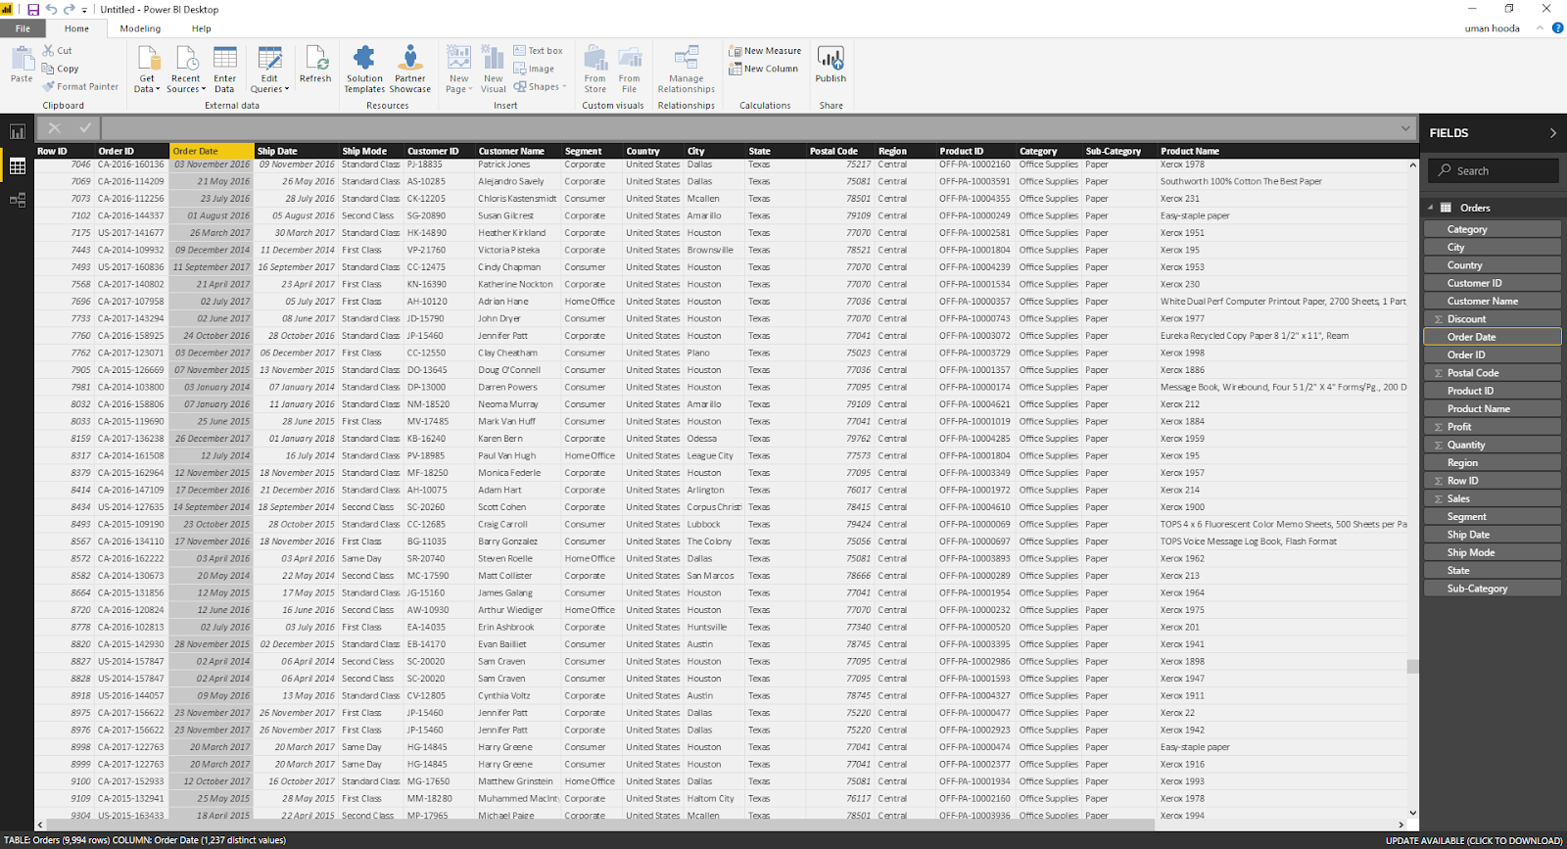This screenshot has width=1567, height=849.
Task: Open the File tab
Action: pos(23,28)
